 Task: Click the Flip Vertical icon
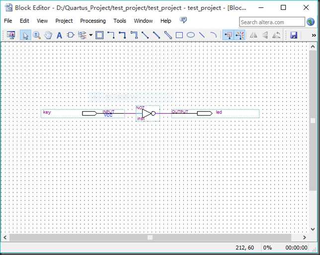[x=265, y=35]
